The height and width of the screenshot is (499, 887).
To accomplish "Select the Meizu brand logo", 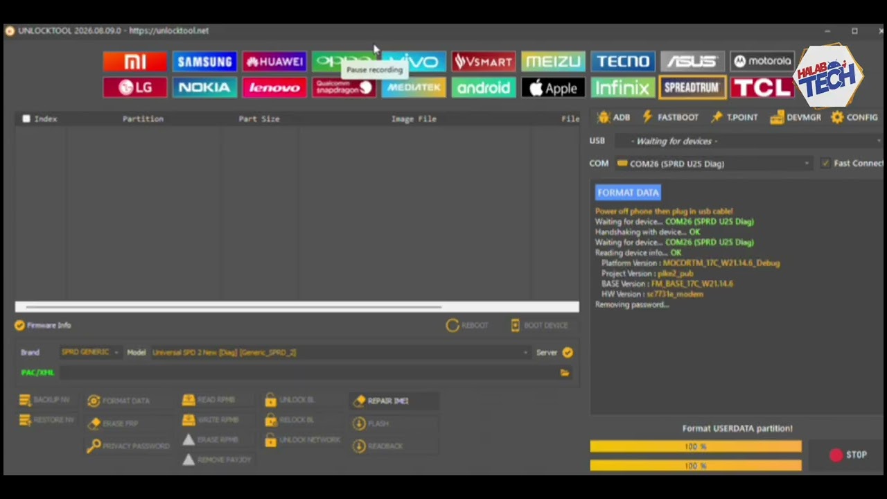I will coord(553,62).
